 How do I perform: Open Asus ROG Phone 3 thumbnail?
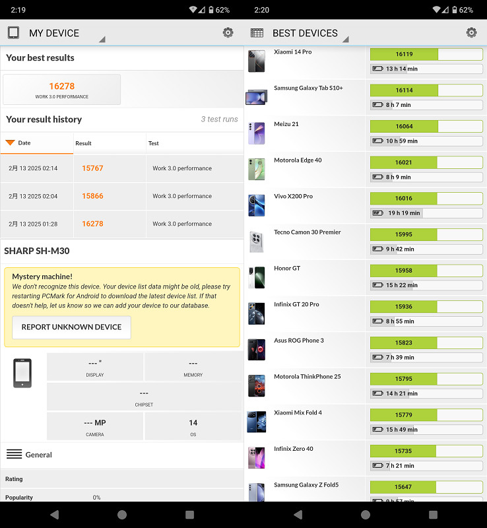pos(257,350)
